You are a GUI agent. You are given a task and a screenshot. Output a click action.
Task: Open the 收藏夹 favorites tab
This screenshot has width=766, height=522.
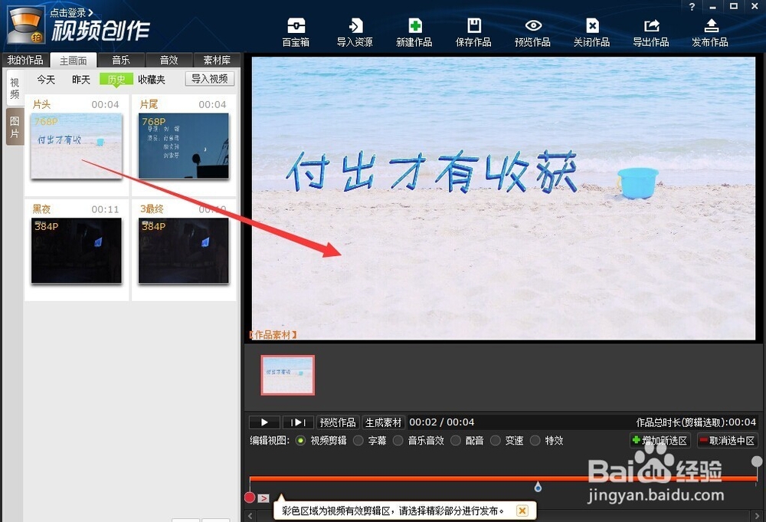[x=151, y=78]
